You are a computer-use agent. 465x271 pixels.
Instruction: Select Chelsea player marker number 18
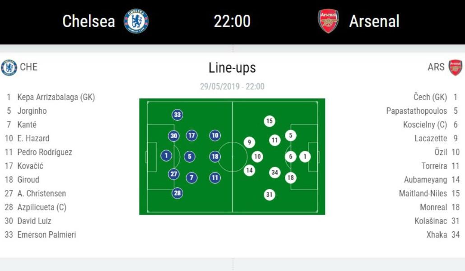coord(215,156)
